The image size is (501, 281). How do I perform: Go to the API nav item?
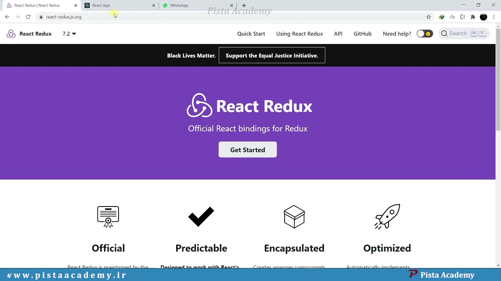338,34
